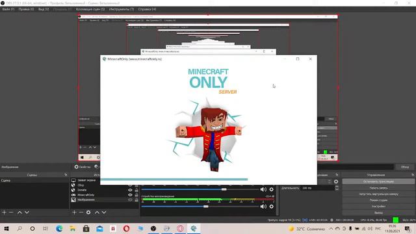Add a new scene with plus icon

click(4, 213)
